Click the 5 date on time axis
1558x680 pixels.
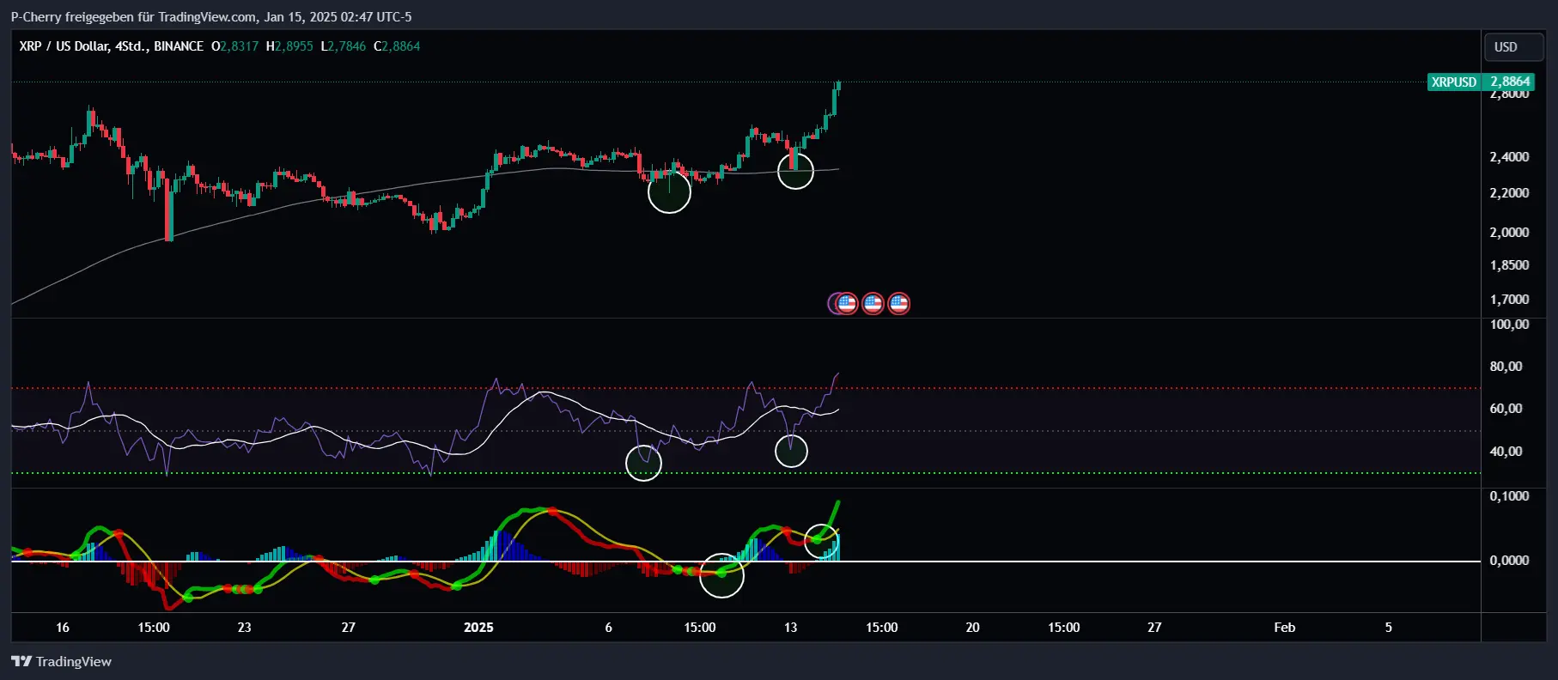pos(1389,627)
